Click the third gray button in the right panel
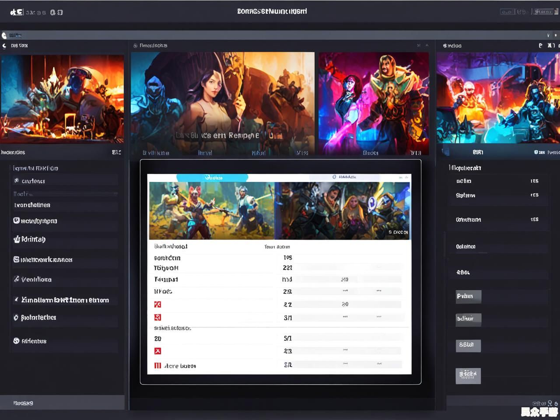Screen dimensions: 560x420 point(468,345)
